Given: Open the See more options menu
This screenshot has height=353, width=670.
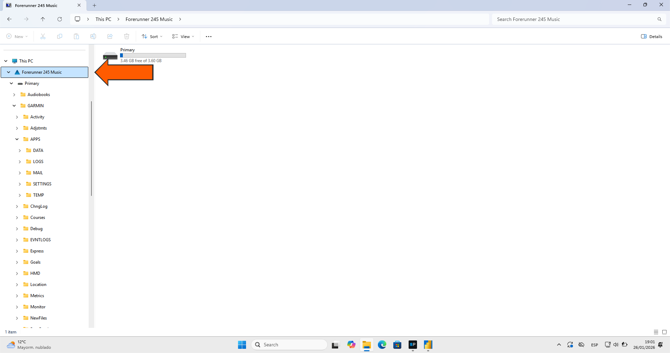Looking at the screenshot, I should click(209, 36).
